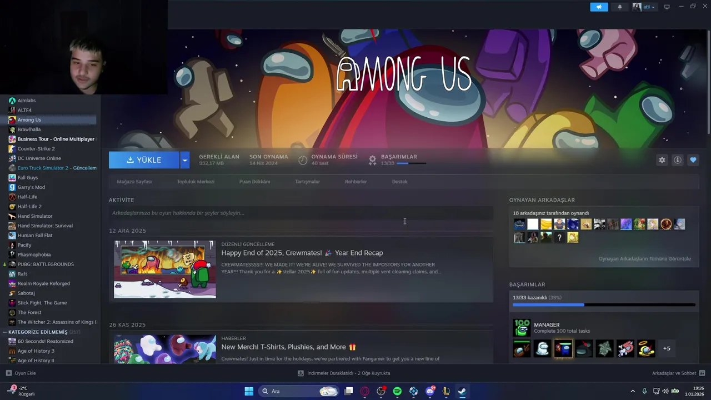Open white ghost crewmate achievement icon
The width and height of the screenshot is (711, 400).
tap(543, 348)
